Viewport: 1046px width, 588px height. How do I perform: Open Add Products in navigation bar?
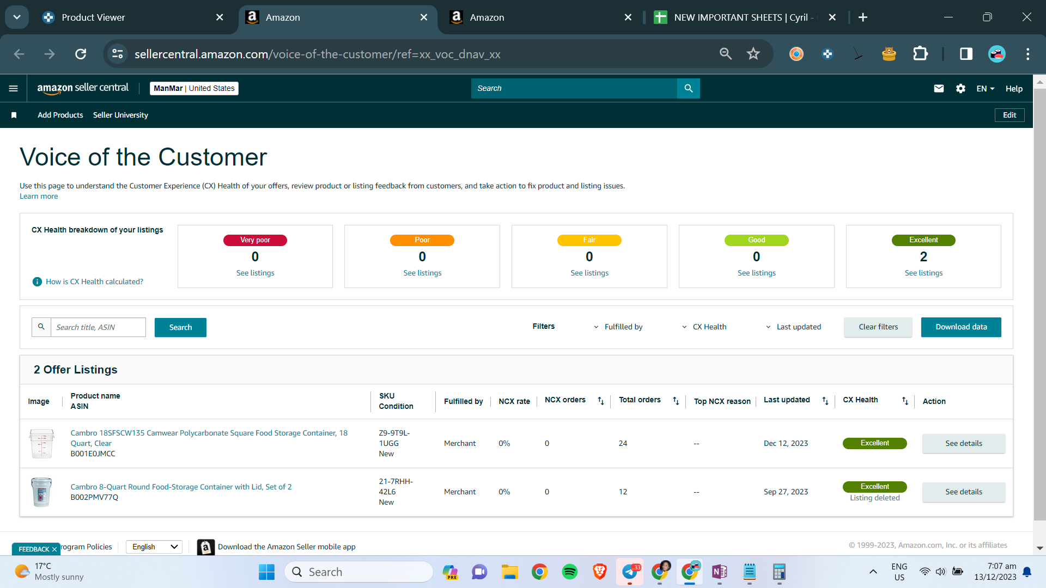tap(60, 115)
